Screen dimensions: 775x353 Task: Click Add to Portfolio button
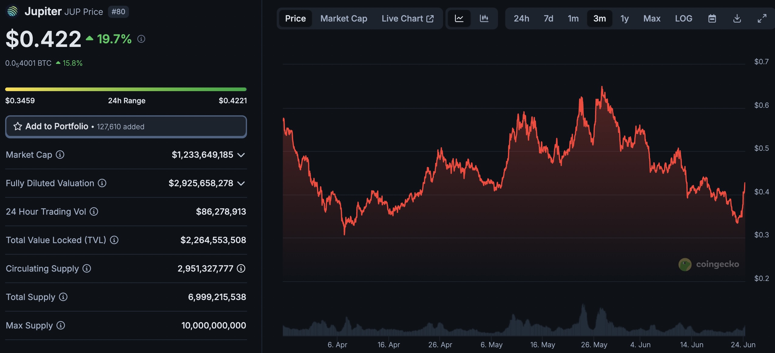(126, 127)
